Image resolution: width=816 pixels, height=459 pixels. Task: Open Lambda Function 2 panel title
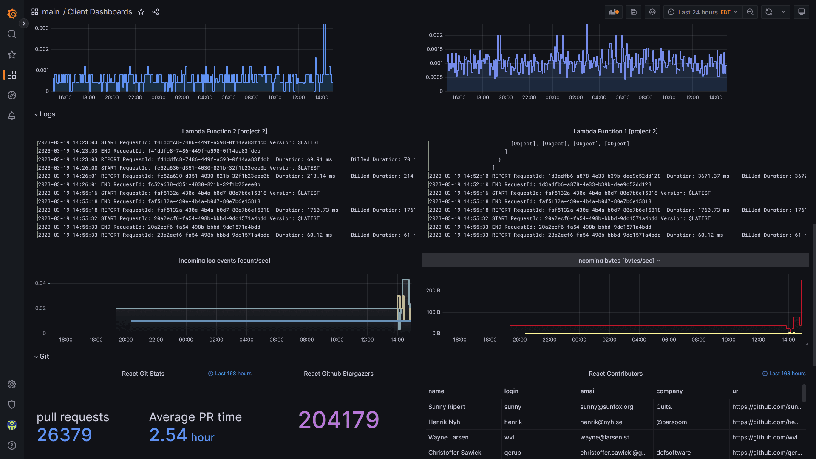[224, 131]
